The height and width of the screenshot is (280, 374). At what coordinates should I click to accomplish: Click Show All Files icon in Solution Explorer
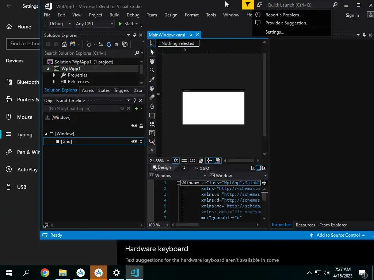[125, 44]
